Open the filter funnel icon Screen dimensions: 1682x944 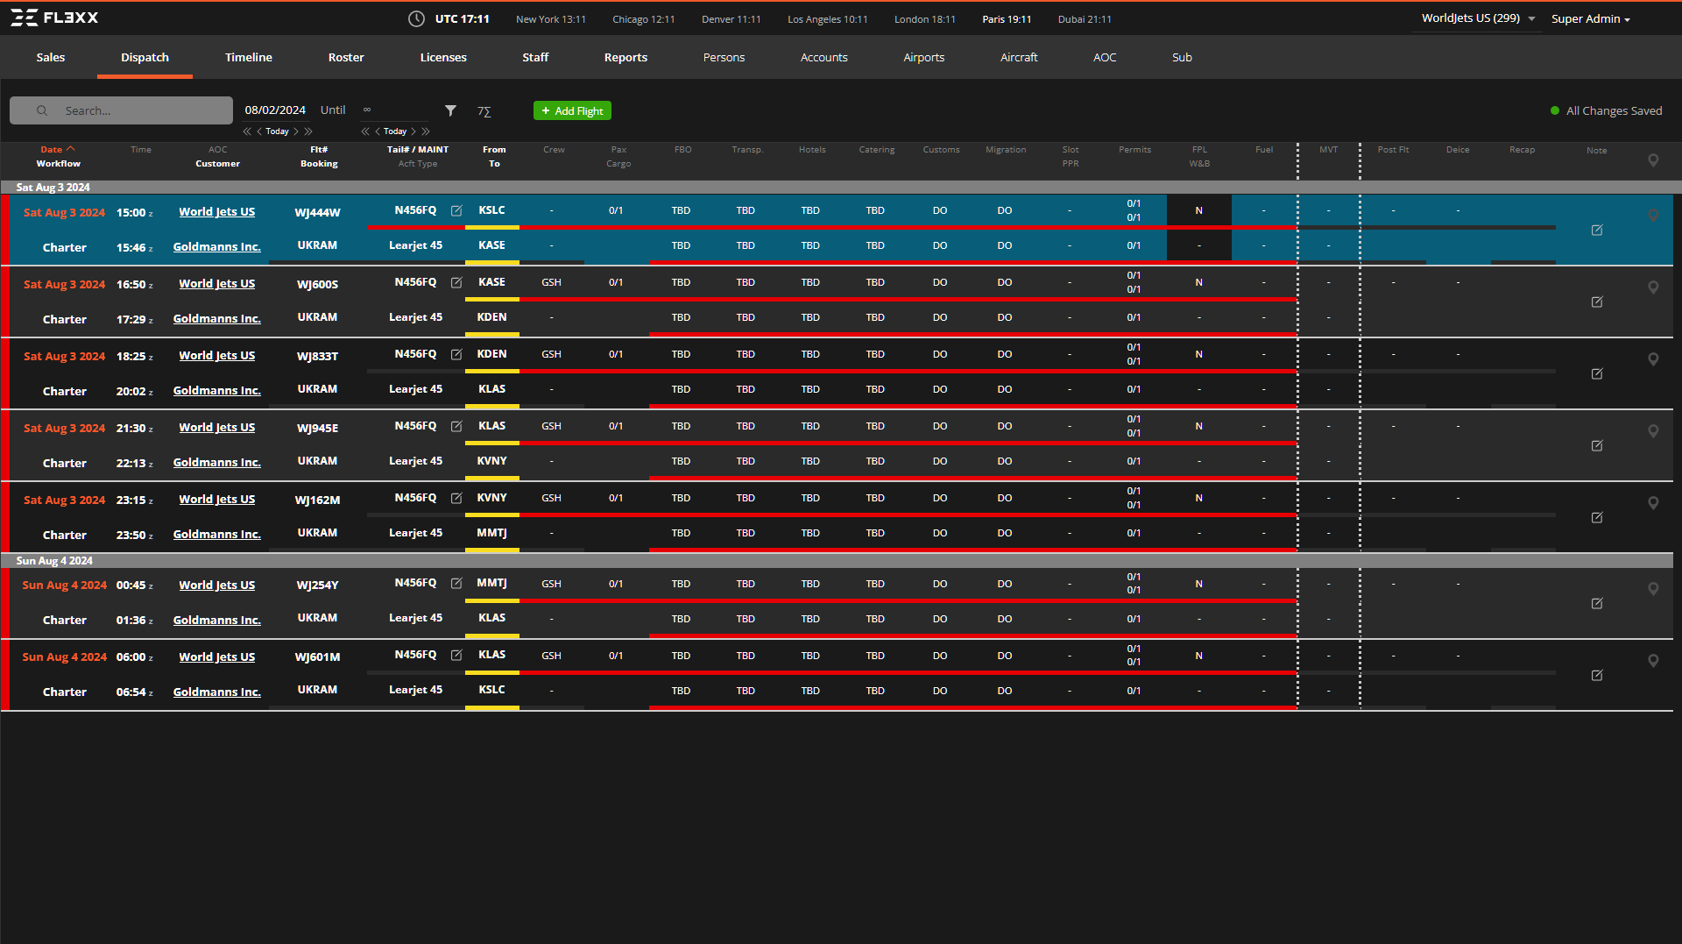pyautogui.click(x=450, y=110)
